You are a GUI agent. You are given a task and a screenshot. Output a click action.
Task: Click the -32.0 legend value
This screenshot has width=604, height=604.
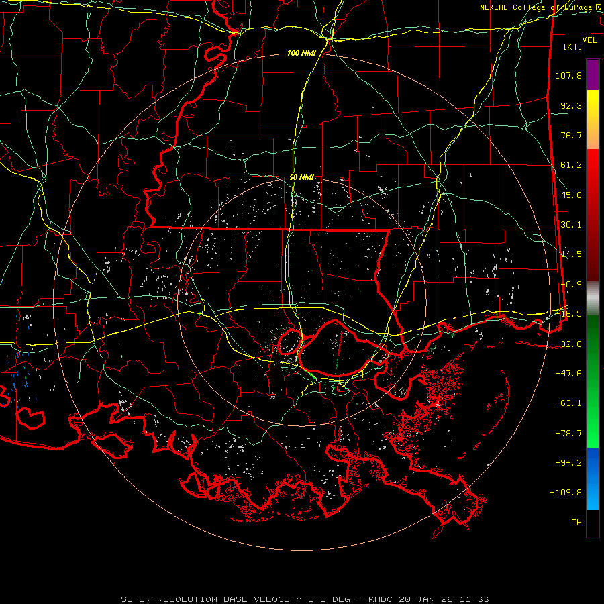[x=568, y=344]
